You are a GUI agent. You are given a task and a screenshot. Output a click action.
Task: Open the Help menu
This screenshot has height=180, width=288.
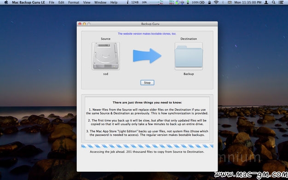(114, 2)
